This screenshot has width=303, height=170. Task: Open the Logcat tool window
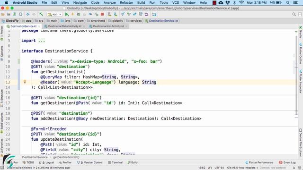pyautogui.click(x=46, y=162)
